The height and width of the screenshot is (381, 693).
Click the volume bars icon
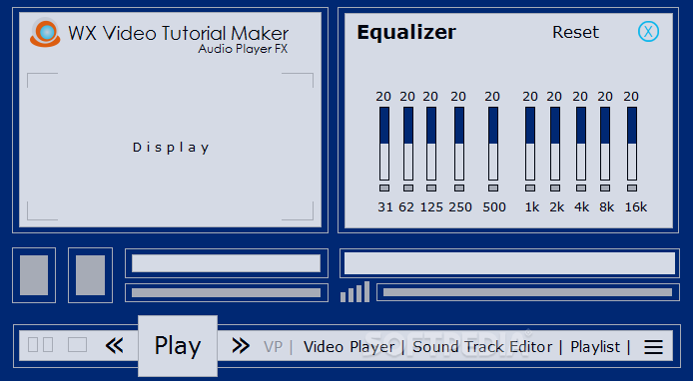click(x=354, y=292)
